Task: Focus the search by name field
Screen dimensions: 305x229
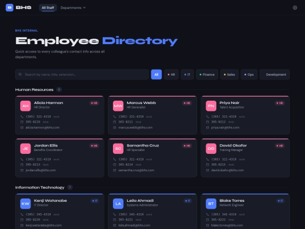Action: point(82,75)
